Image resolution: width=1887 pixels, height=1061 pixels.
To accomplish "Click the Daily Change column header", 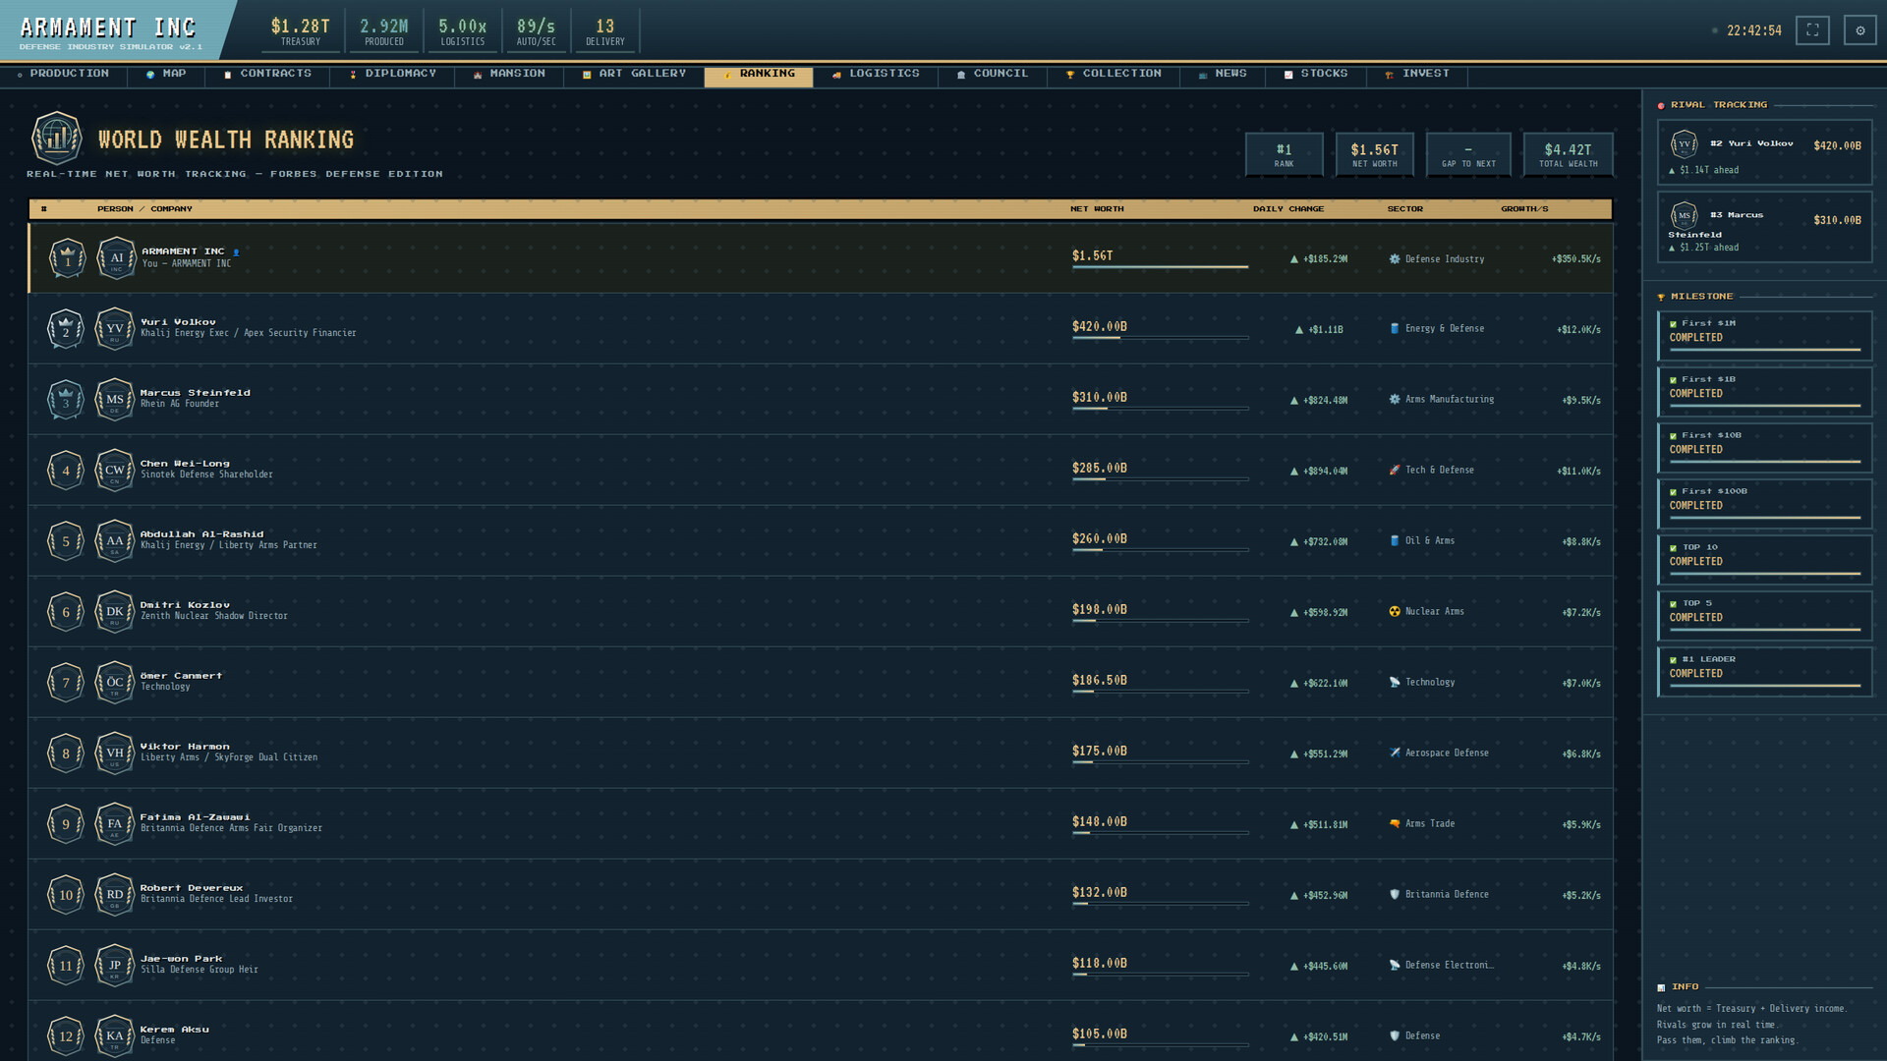I will (x=1287, y=209).
